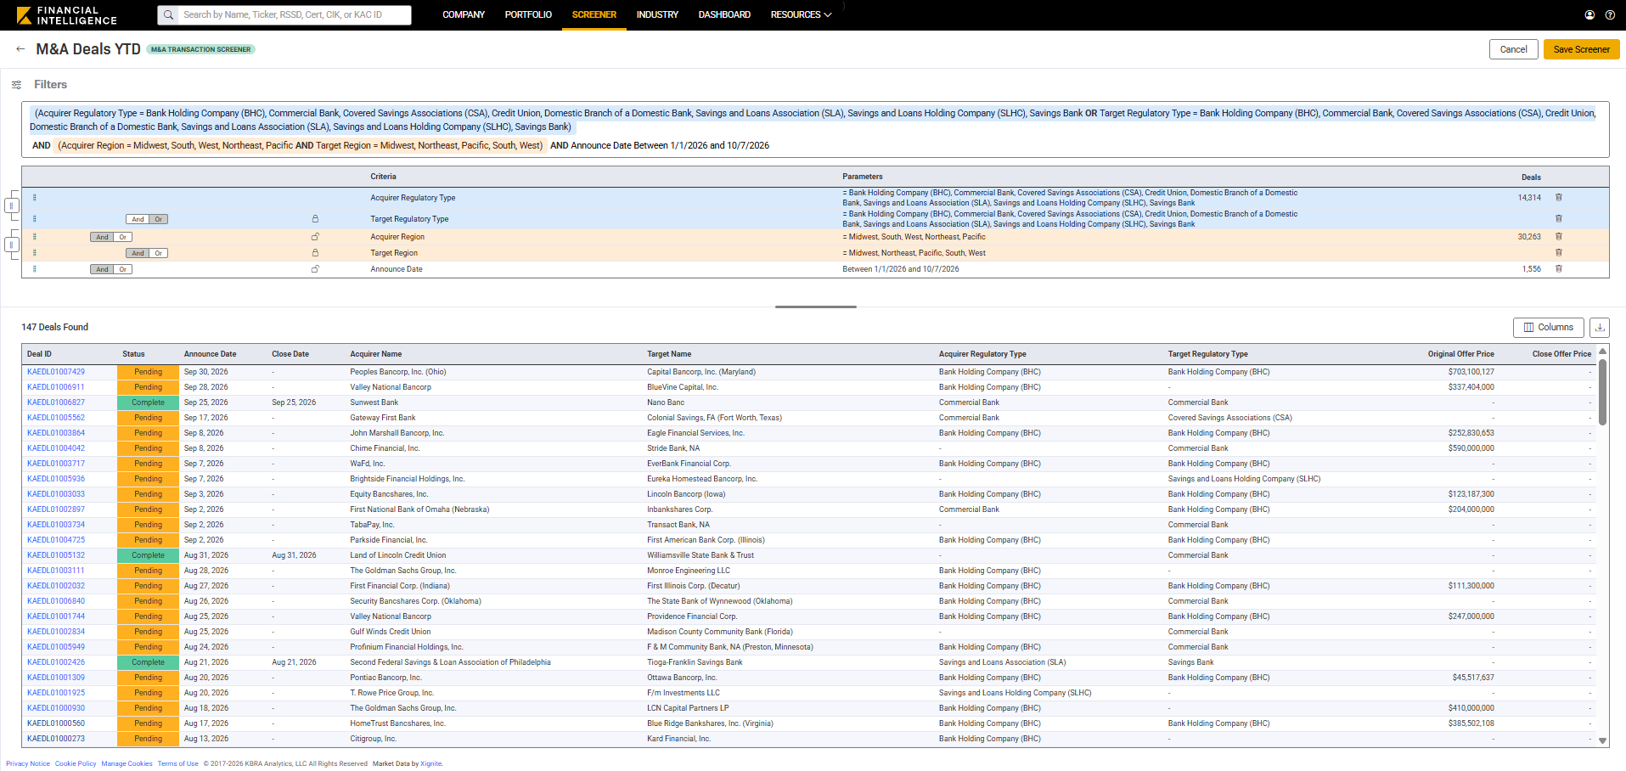Open the Dashboard tab
The height and width of the screenshot is (771, 1626).
coord(724,14)
